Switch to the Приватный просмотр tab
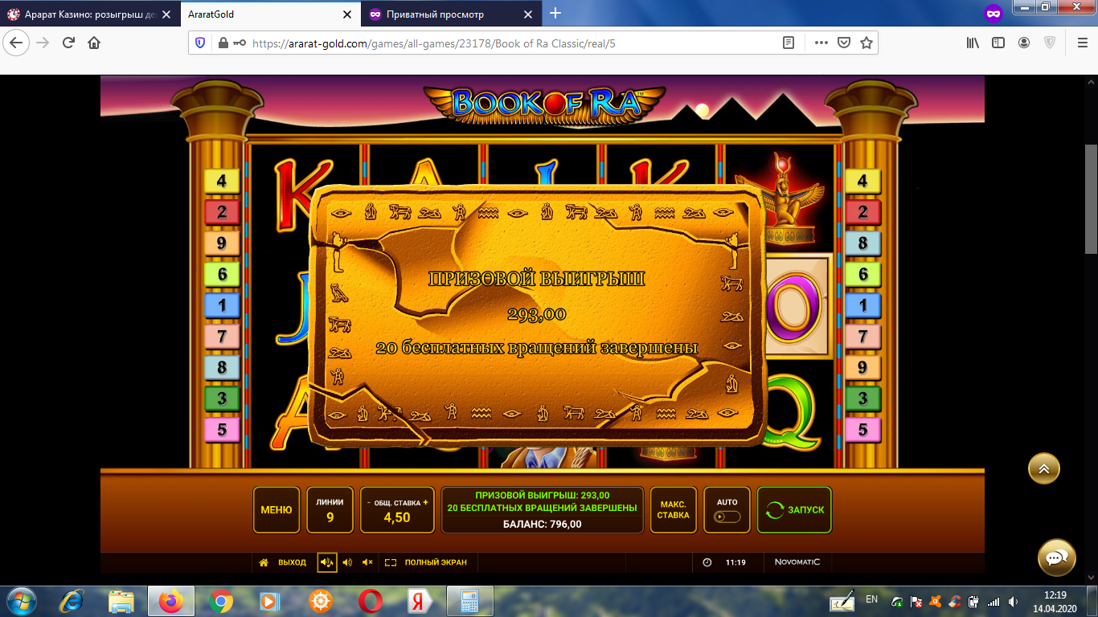 [450, 14]
